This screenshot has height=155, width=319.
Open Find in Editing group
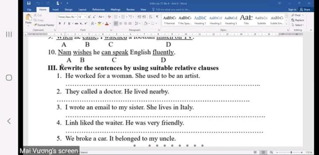[298, 15]
